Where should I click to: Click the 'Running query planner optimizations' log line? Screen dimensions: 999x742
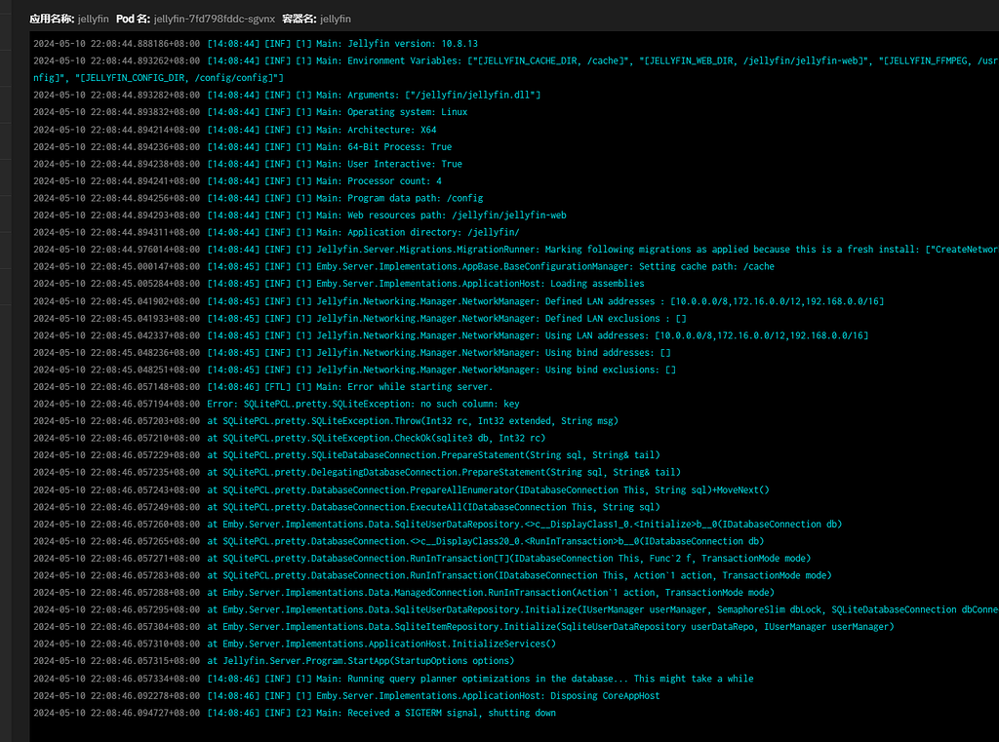394,679
